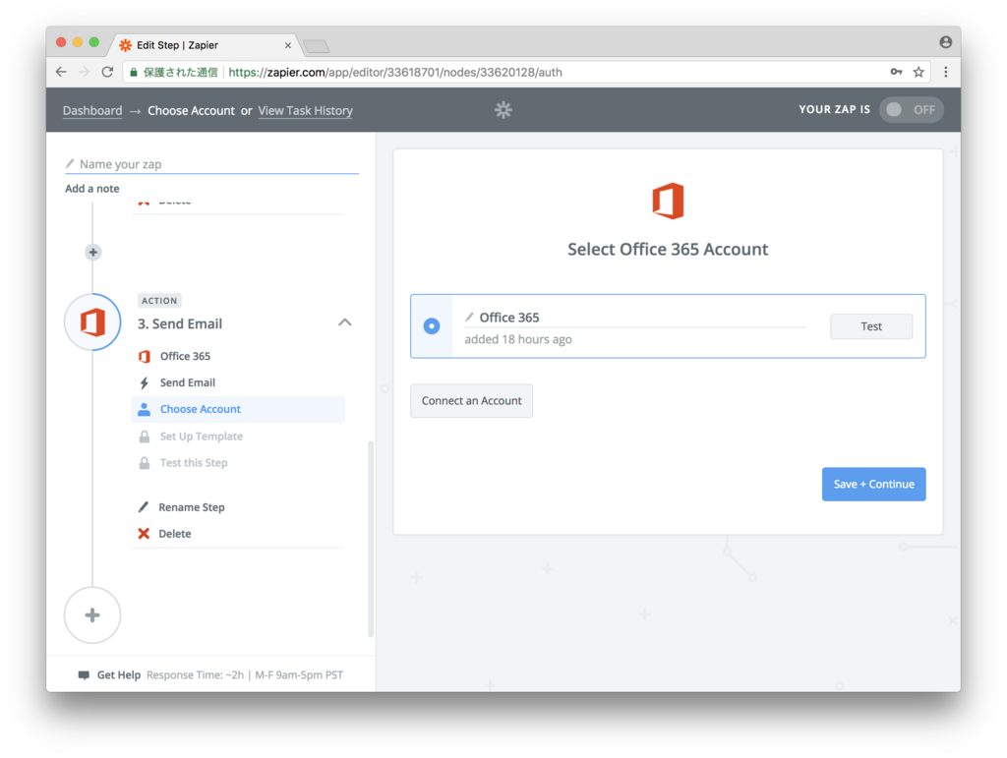The width and height of the screenshot is (1007, 758).
Task: Open Chrome's three-dot menu
Action: coord(945,72)
